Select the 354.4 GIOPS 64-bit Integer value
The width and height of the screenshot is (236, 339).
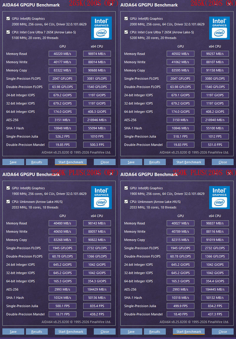pos(215,281)
